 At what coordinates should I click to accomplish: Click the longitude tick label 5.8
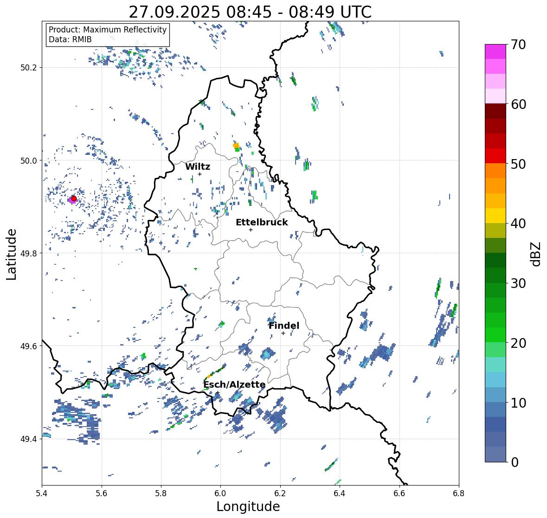(x=161, y=493)
